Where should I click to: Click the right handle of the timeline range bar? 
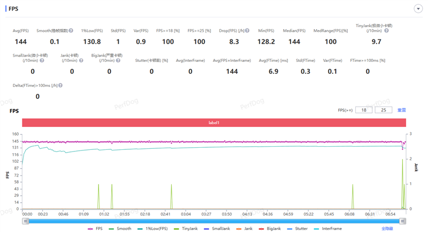(x=402, y=221)
